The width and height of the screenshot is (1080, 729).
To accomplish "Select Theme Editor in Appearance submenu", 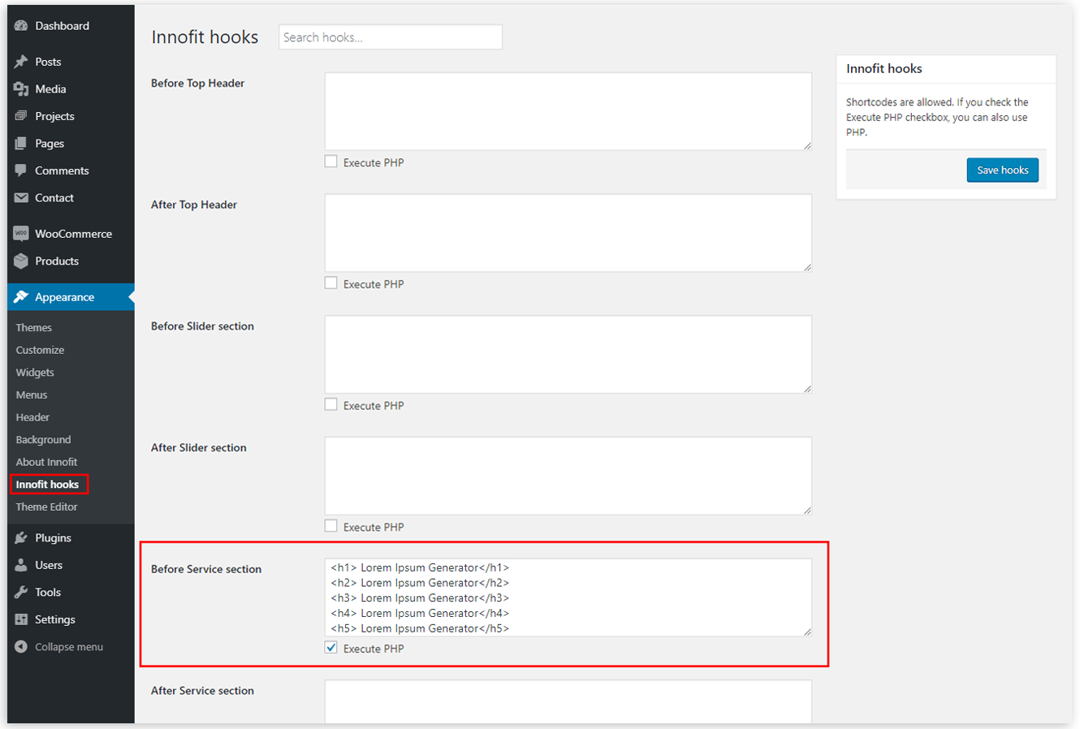I will (x=46, y=507).
